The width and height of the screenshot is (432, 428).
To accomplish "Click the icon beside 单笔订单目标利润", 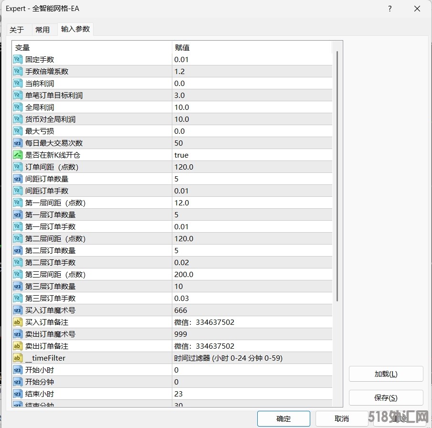I will (x=18, y=95).
